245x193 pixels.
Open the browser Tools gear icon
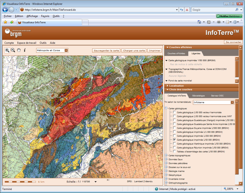pos(235,22)
